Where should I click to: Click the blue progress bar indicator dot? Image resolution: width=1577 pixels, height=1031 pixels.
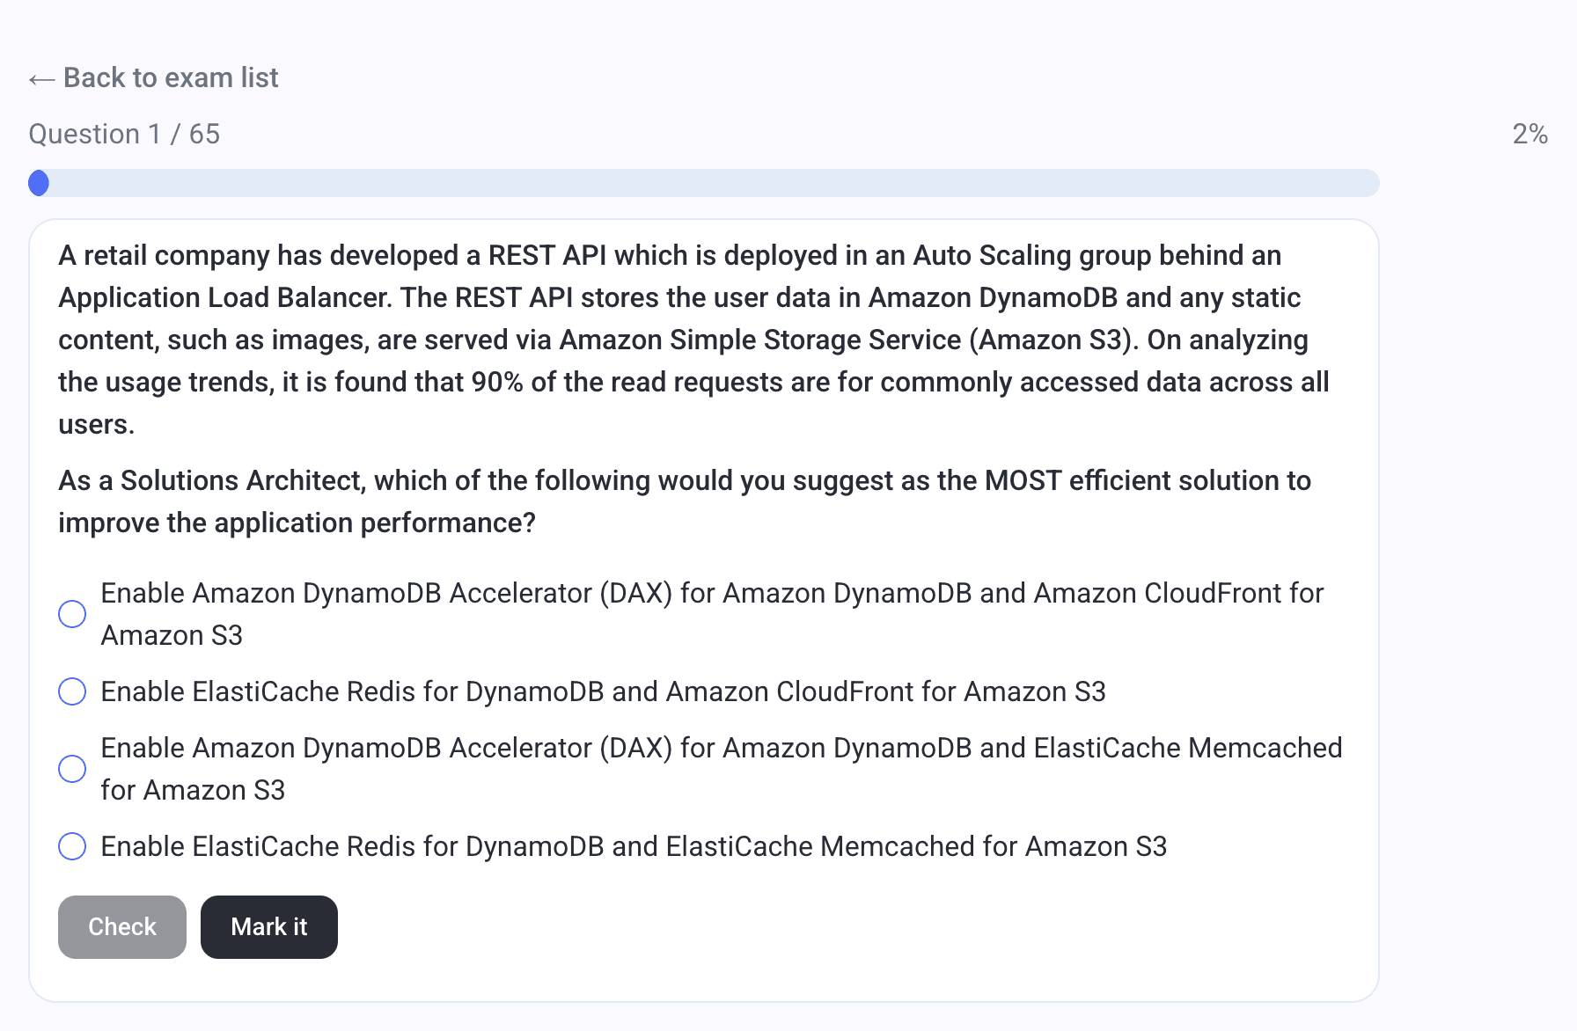pos(39,183)
